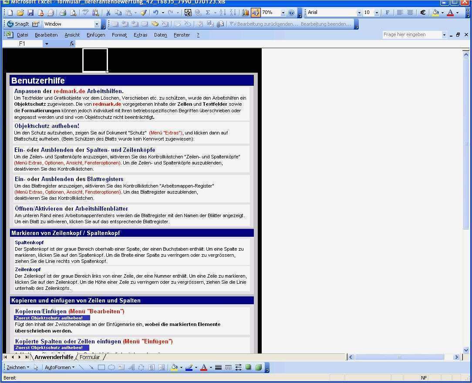Sort descending Z to A
This screenshot has width=472, height=383.
click(x=233, y=13)
